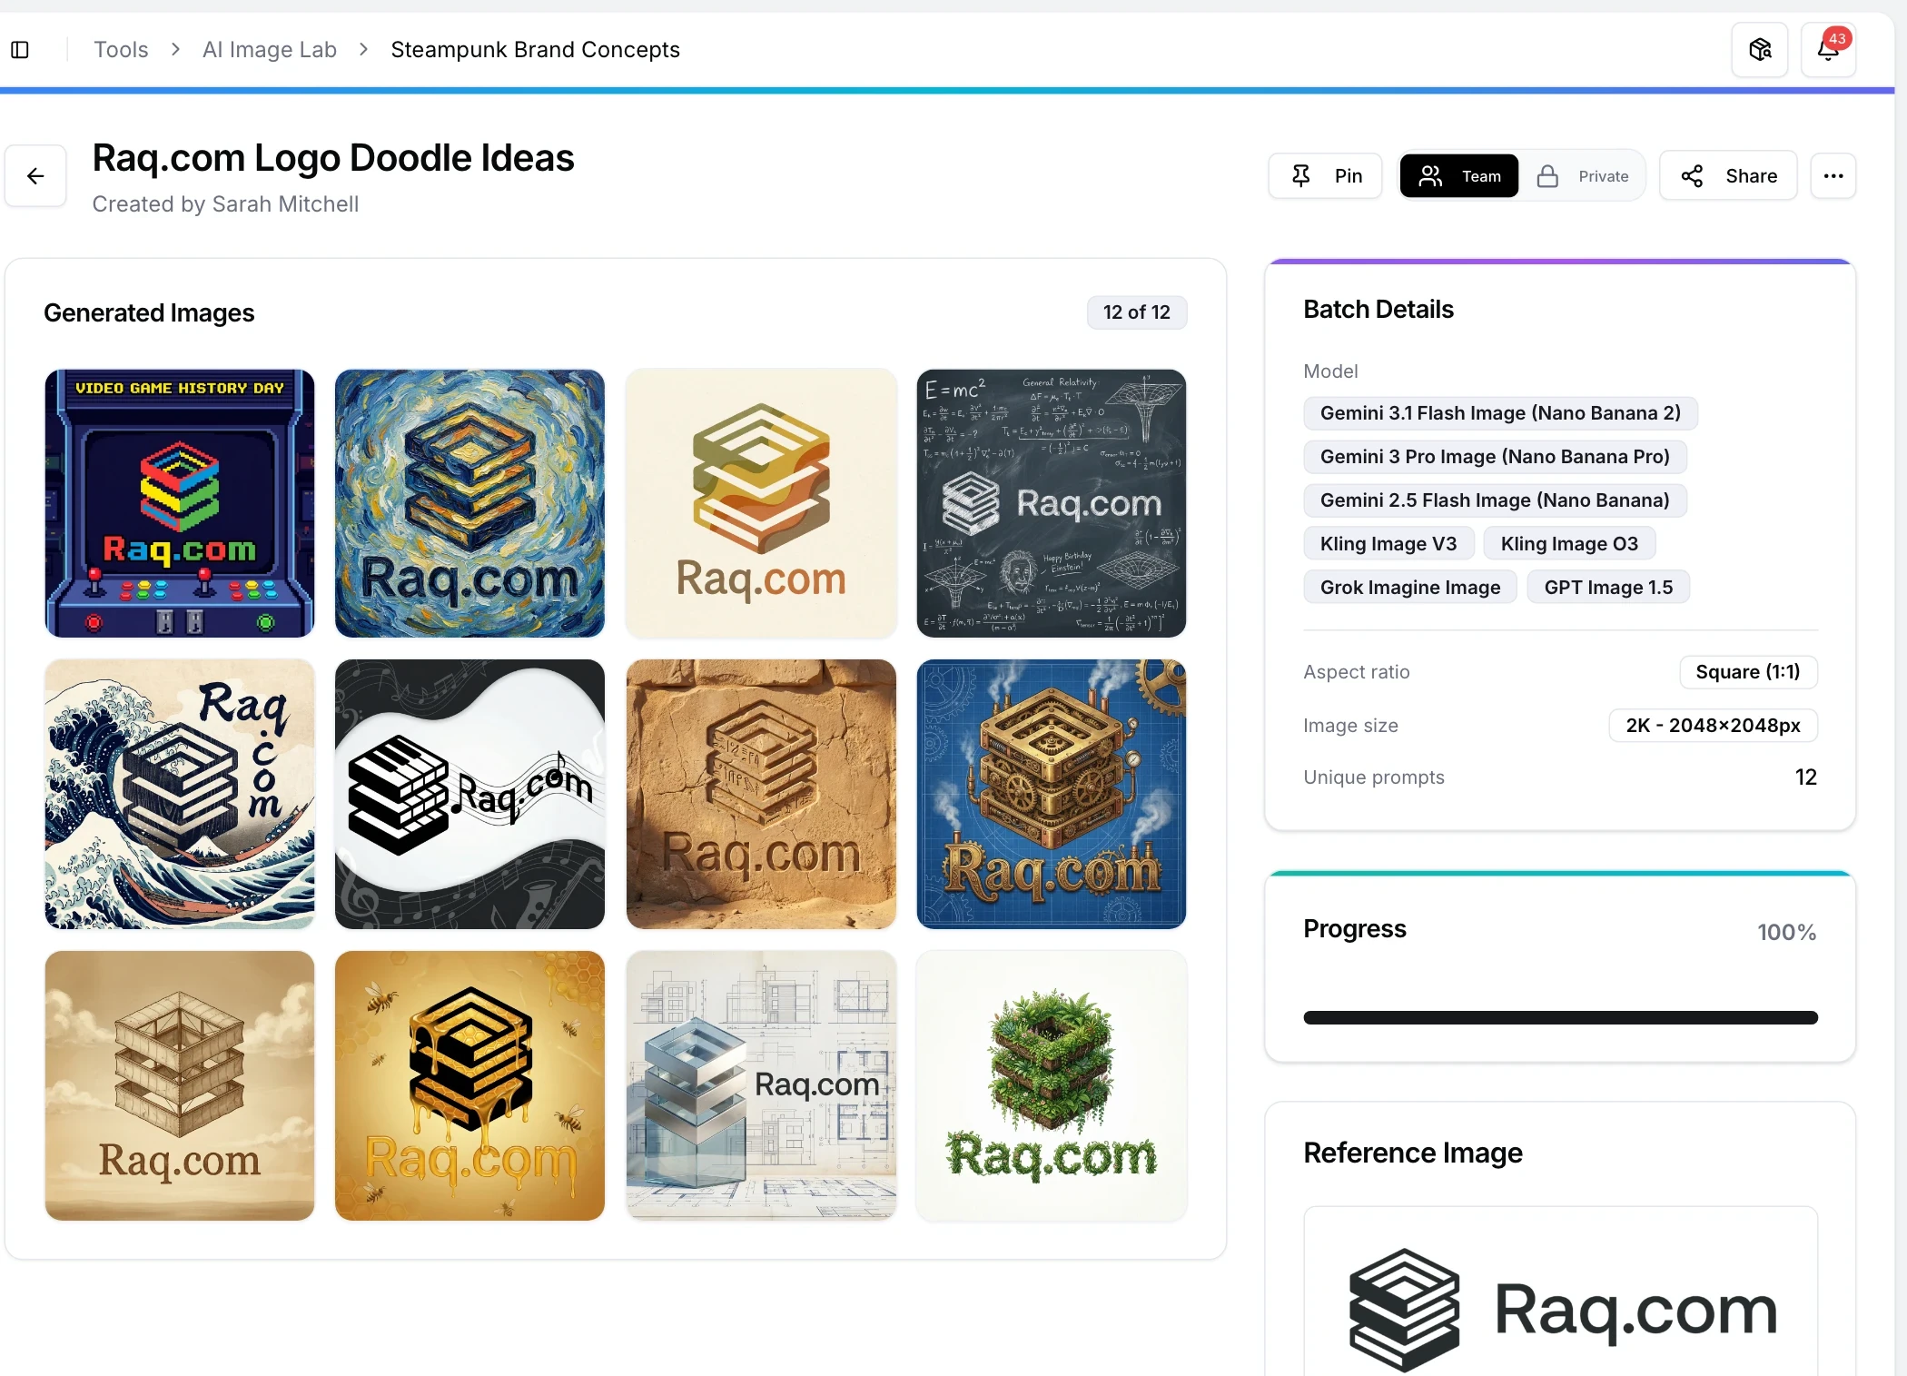Click the 12 of 12 count badge

(1137, 312)
